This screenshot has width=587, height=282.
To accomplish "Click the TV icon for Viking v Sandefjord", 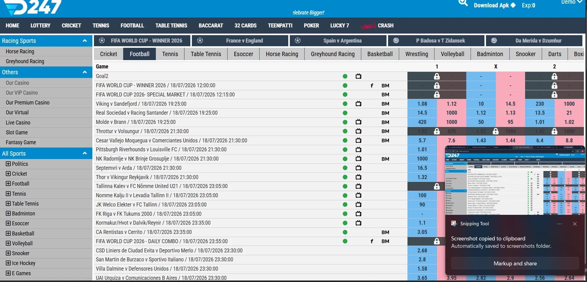I will coord(358,104).
